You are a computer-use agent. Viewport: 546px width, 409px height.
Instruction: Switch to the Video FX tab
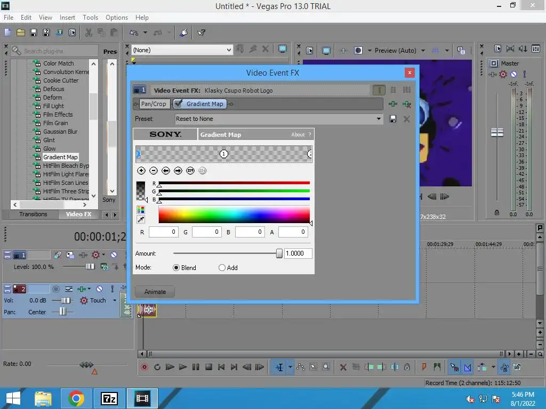pos(79,214)
